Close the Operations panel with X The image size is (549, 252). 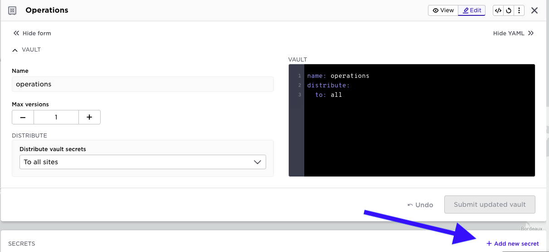click(534, 10)
